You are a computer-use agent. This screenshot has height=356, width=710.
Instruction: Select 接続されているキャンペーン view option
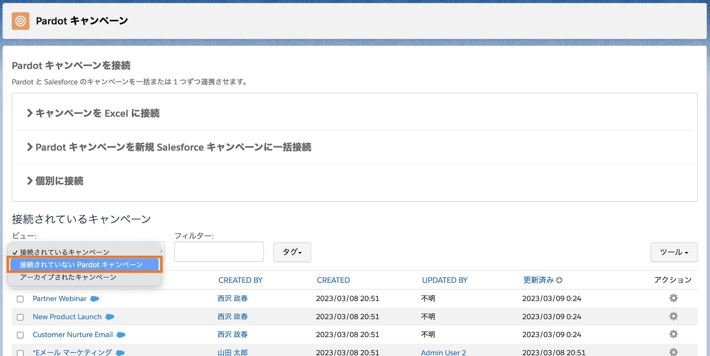[x=84, y=252]
